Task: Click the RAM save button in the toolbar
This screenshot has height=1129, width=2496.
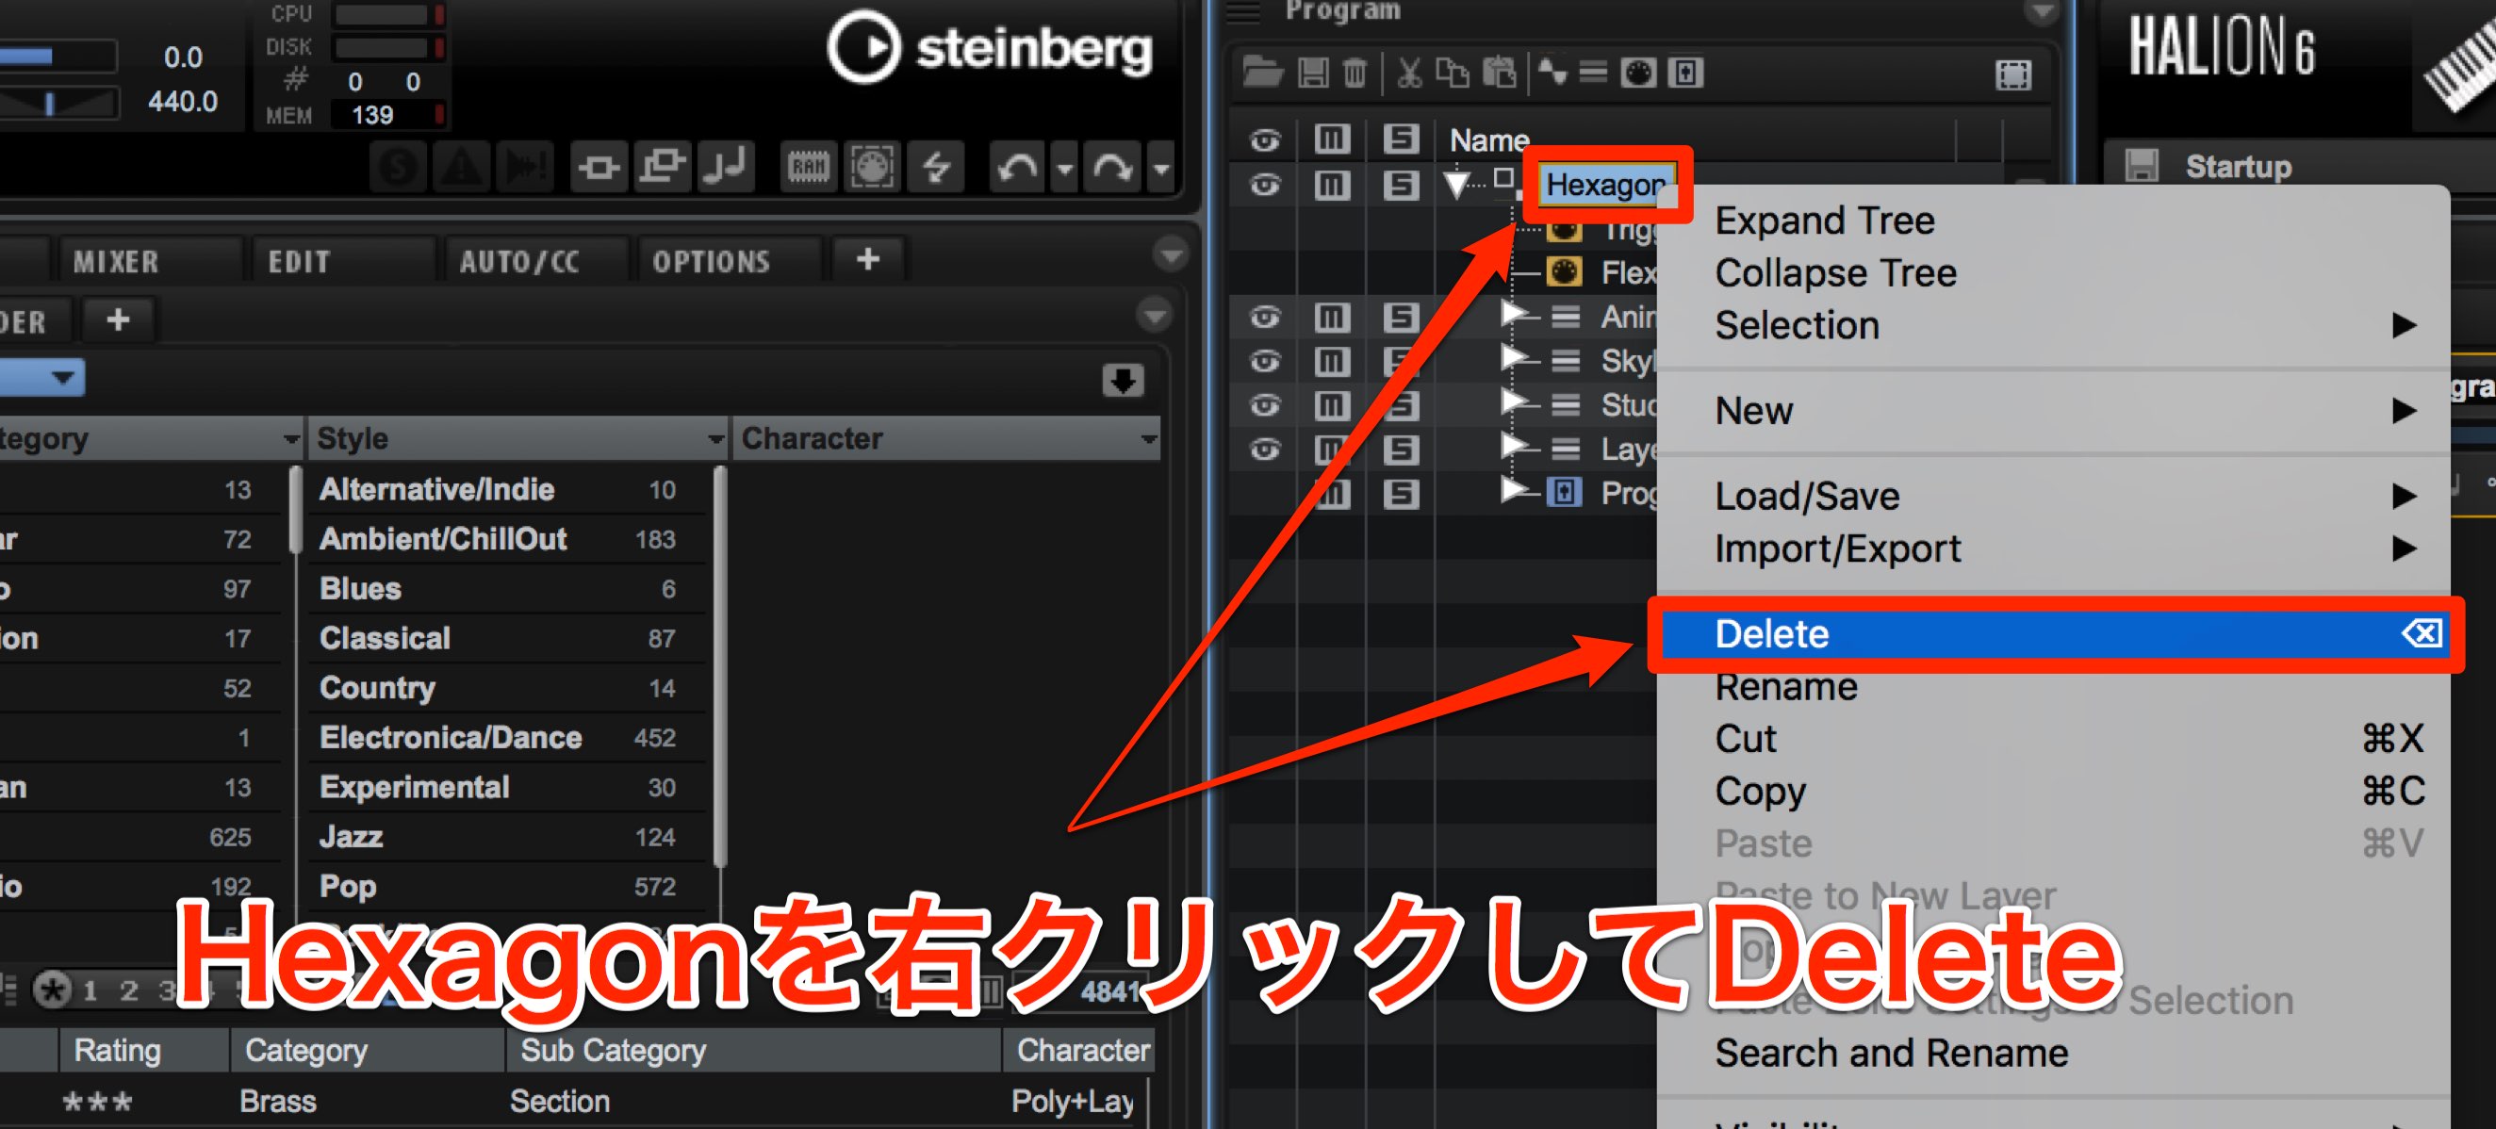Action: click(x=808, y=168)
